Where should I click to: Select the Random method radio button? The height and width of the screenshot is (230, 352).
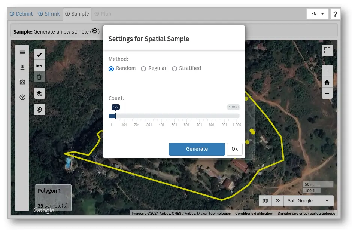coord(111,69)
